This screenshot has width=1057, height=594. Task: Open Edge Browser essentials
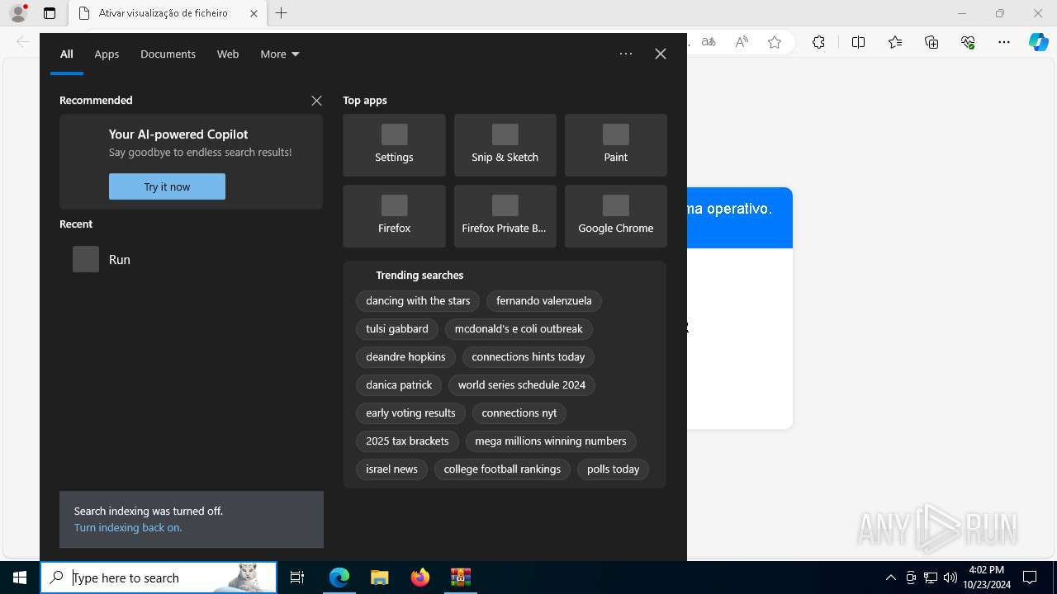click(968, 42)
